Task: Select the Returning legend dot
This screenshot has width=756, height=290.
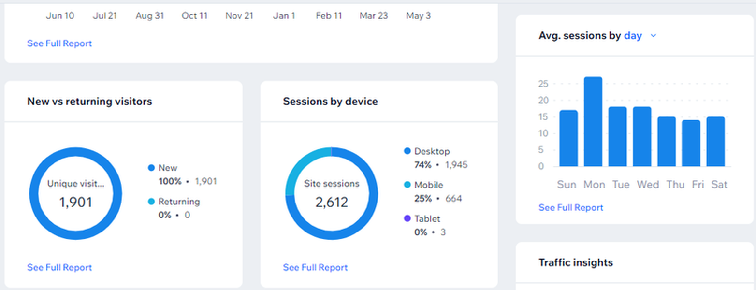Action: (151, 202)
